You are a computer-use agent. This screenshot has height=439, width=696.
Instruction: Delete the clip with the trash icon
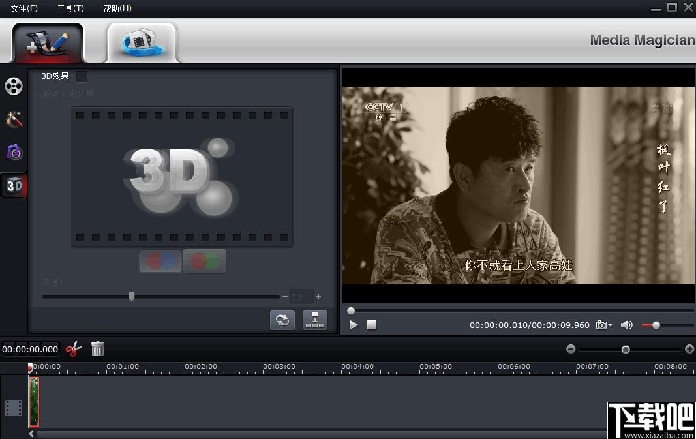98,349
